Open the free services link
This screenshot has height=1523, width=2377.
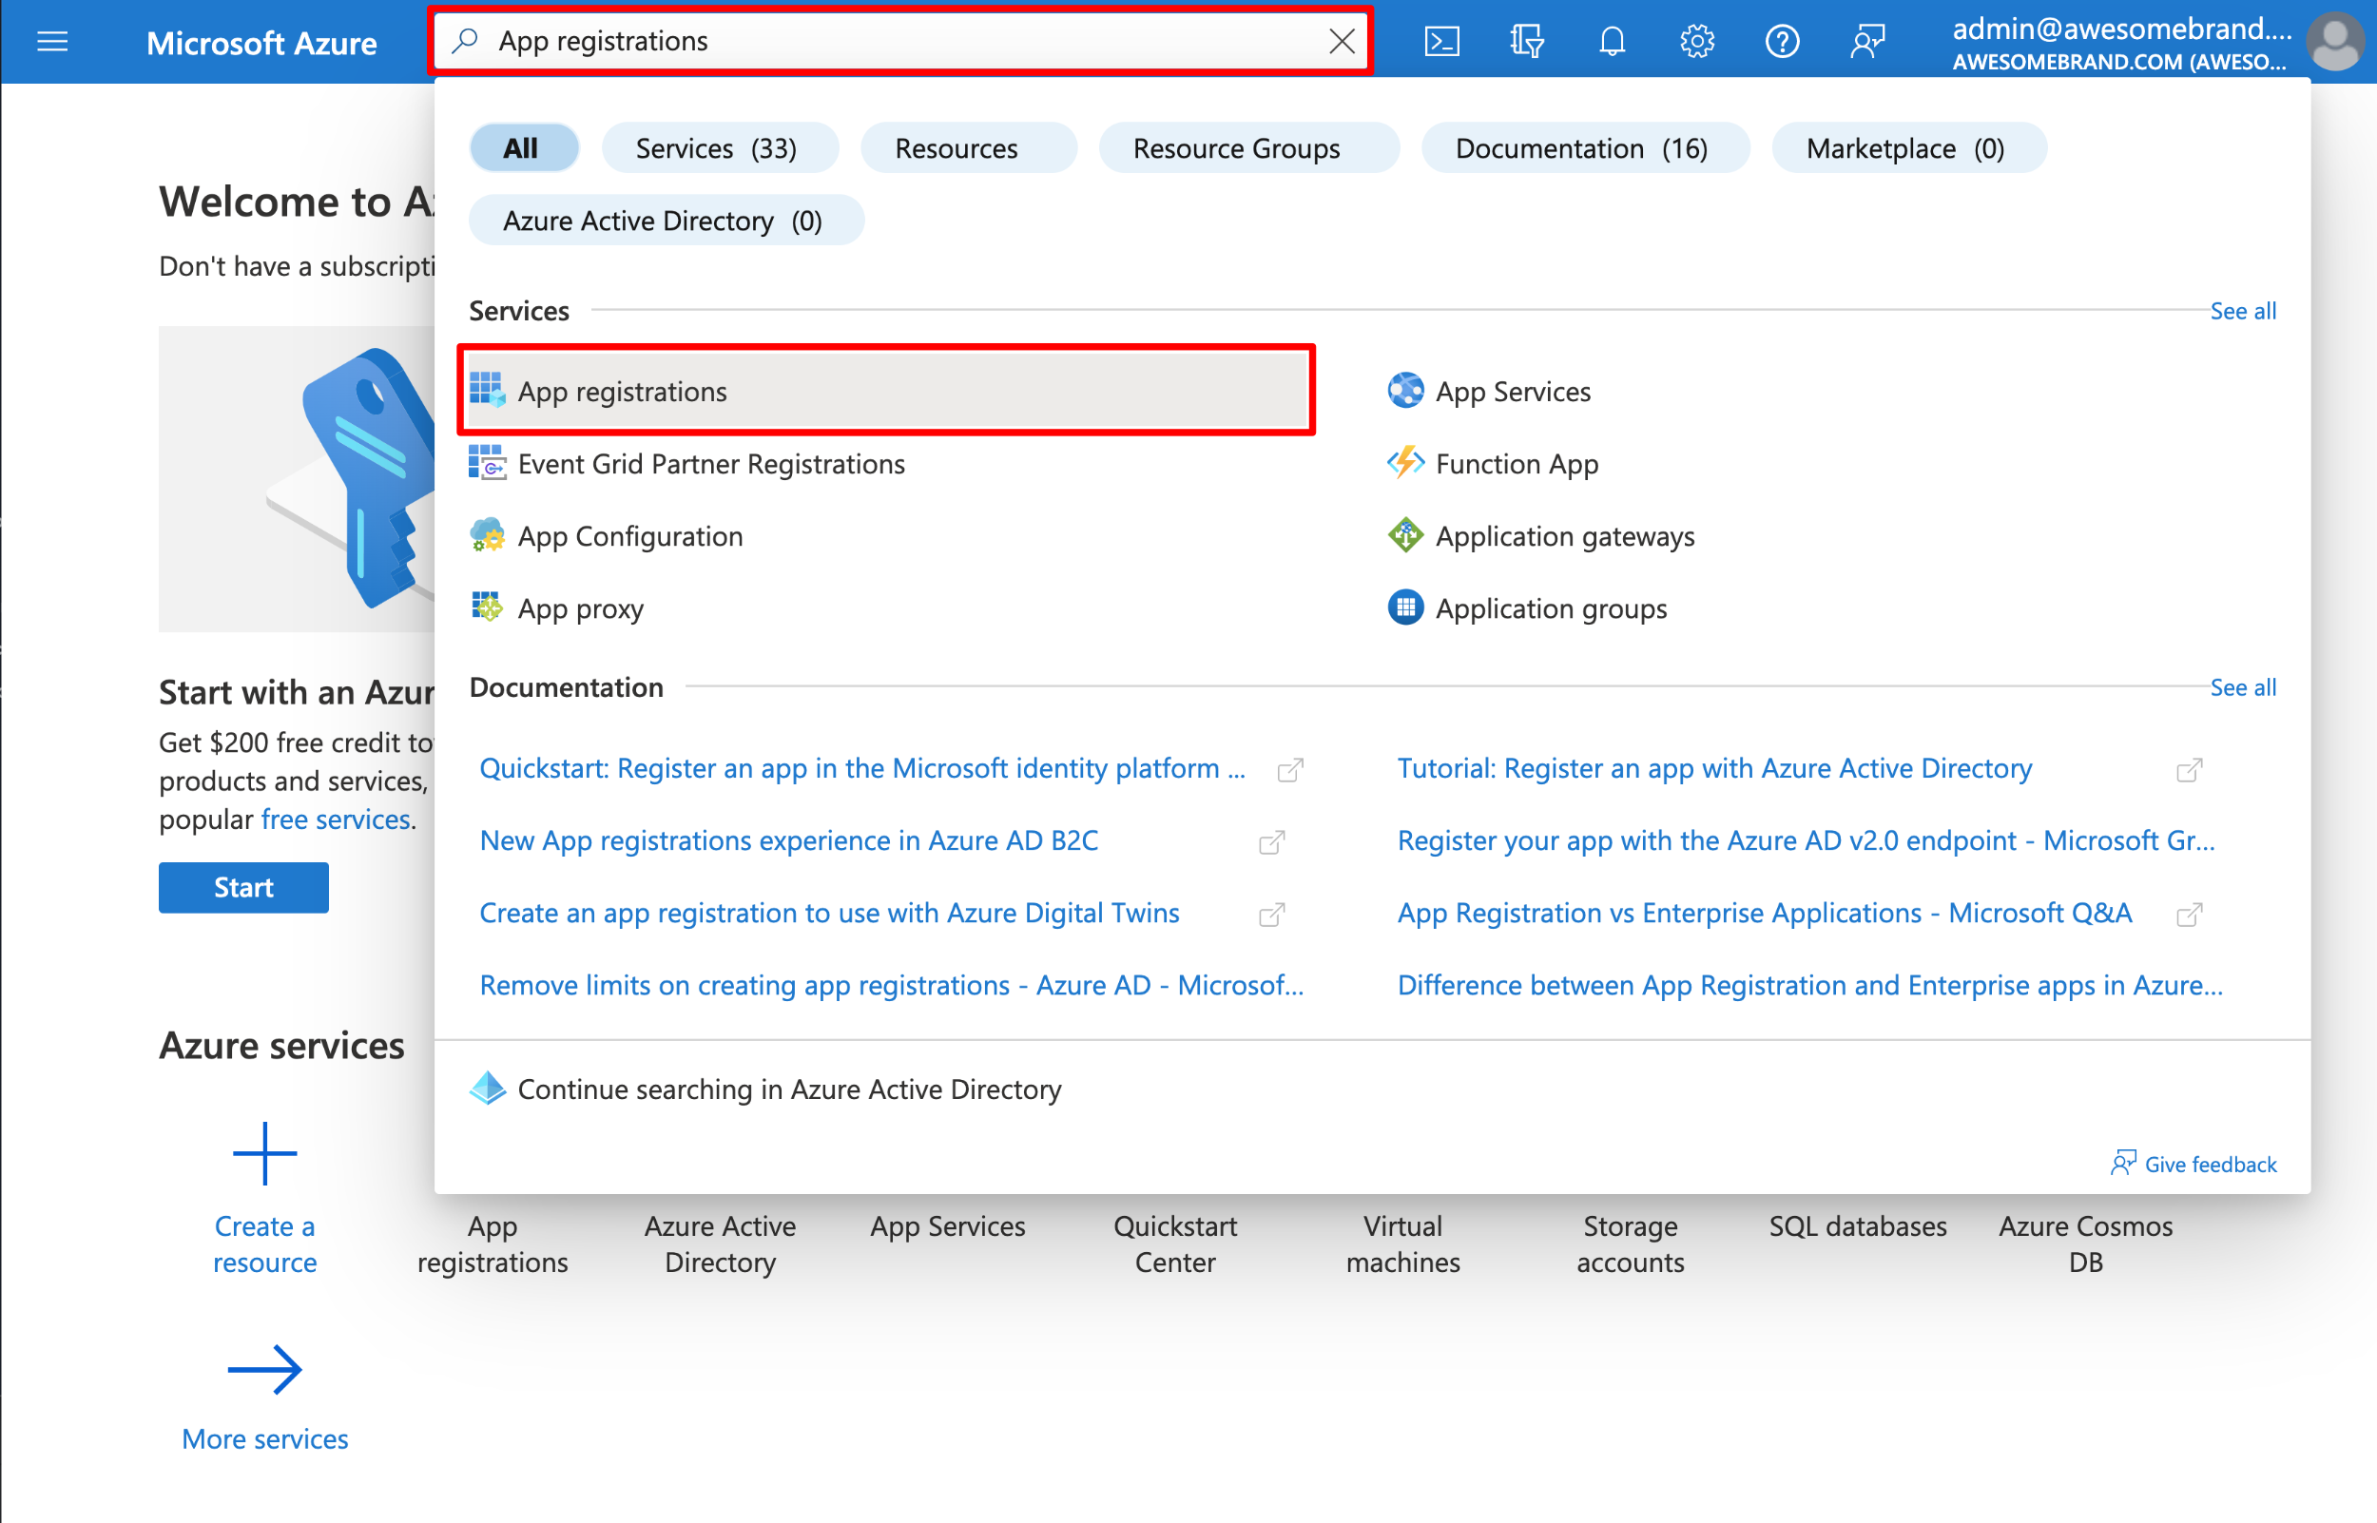tap(336, 818)
